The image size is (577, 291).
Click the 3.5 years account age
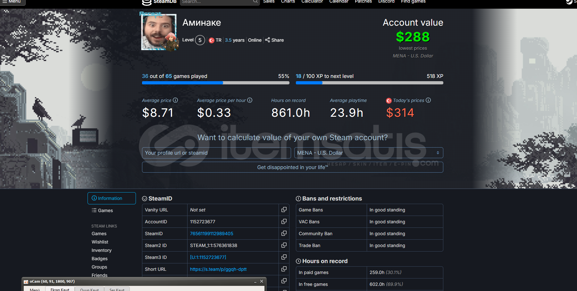235,40
